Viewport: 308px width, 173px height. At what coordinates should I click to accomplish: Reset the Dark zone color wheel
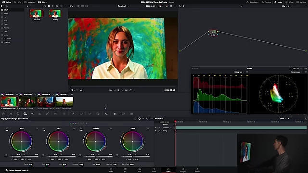pos(74,128)
